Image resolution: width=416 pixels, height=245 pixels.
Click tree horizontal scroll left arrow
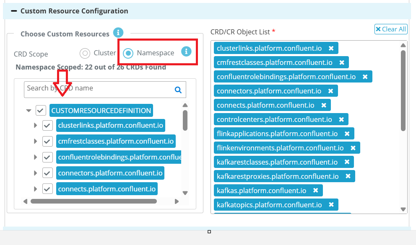pyautogui.click(x=25, y=201)
